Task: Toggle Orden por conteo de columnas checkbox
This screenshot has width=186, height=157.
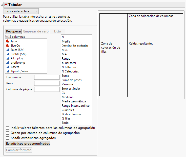Action: [8, 133]
